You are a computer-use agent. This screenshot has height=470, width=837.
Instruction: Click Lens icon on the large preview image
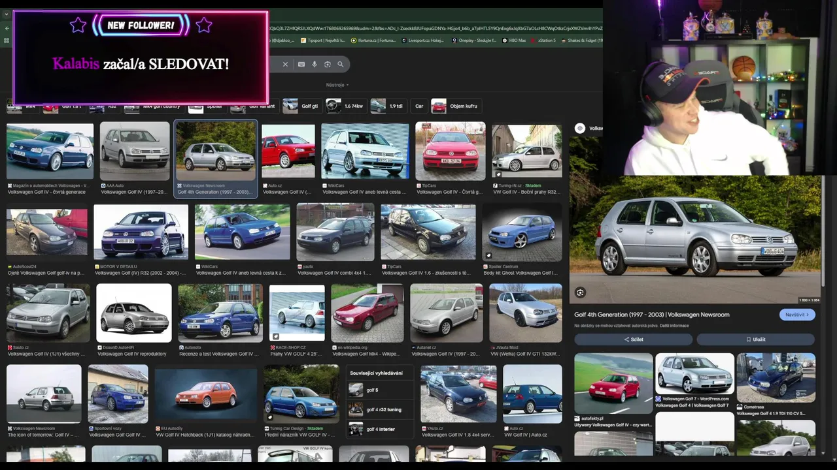click(580, 292)
